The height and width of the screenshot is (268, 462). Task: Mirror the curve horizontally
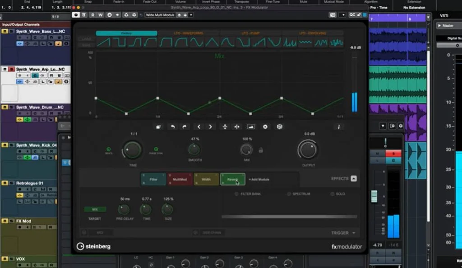[236, 127]
